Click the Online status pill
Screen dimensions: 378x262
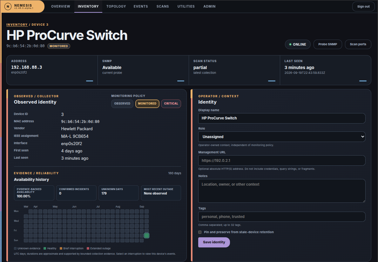[298, 44]
